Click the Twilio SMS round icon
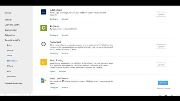The image size is (180, 101). 44,44
